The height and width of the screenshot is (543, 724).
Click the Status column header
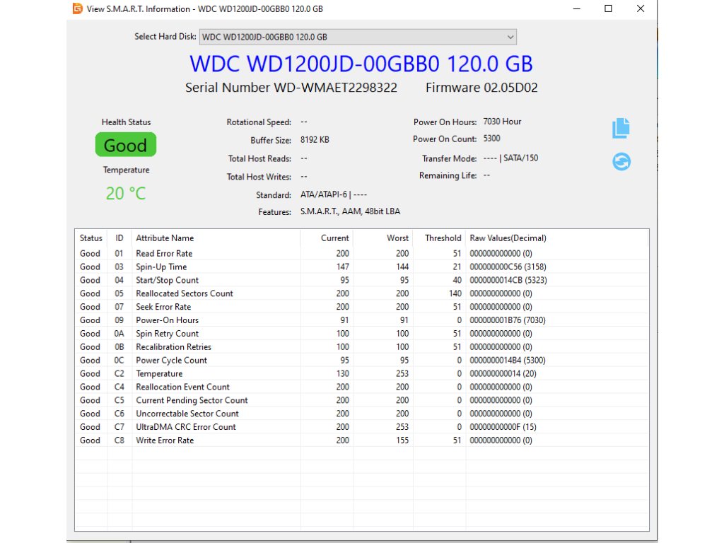(90, 238)
